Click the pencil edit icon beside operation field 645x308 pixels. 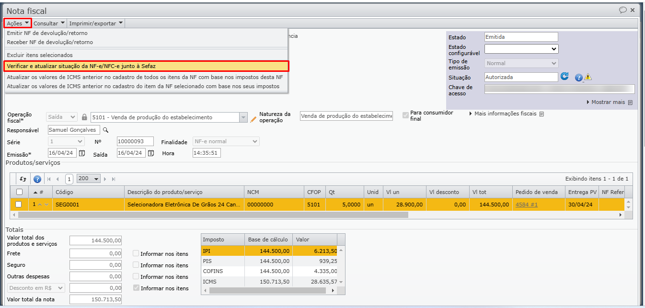click(253, 118)
